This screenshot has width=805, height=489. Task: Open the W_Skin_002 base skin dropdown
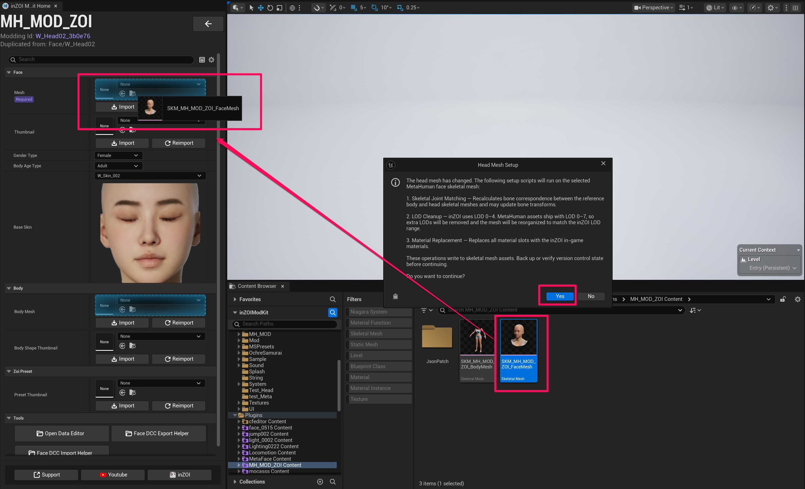tap(150, 176)
